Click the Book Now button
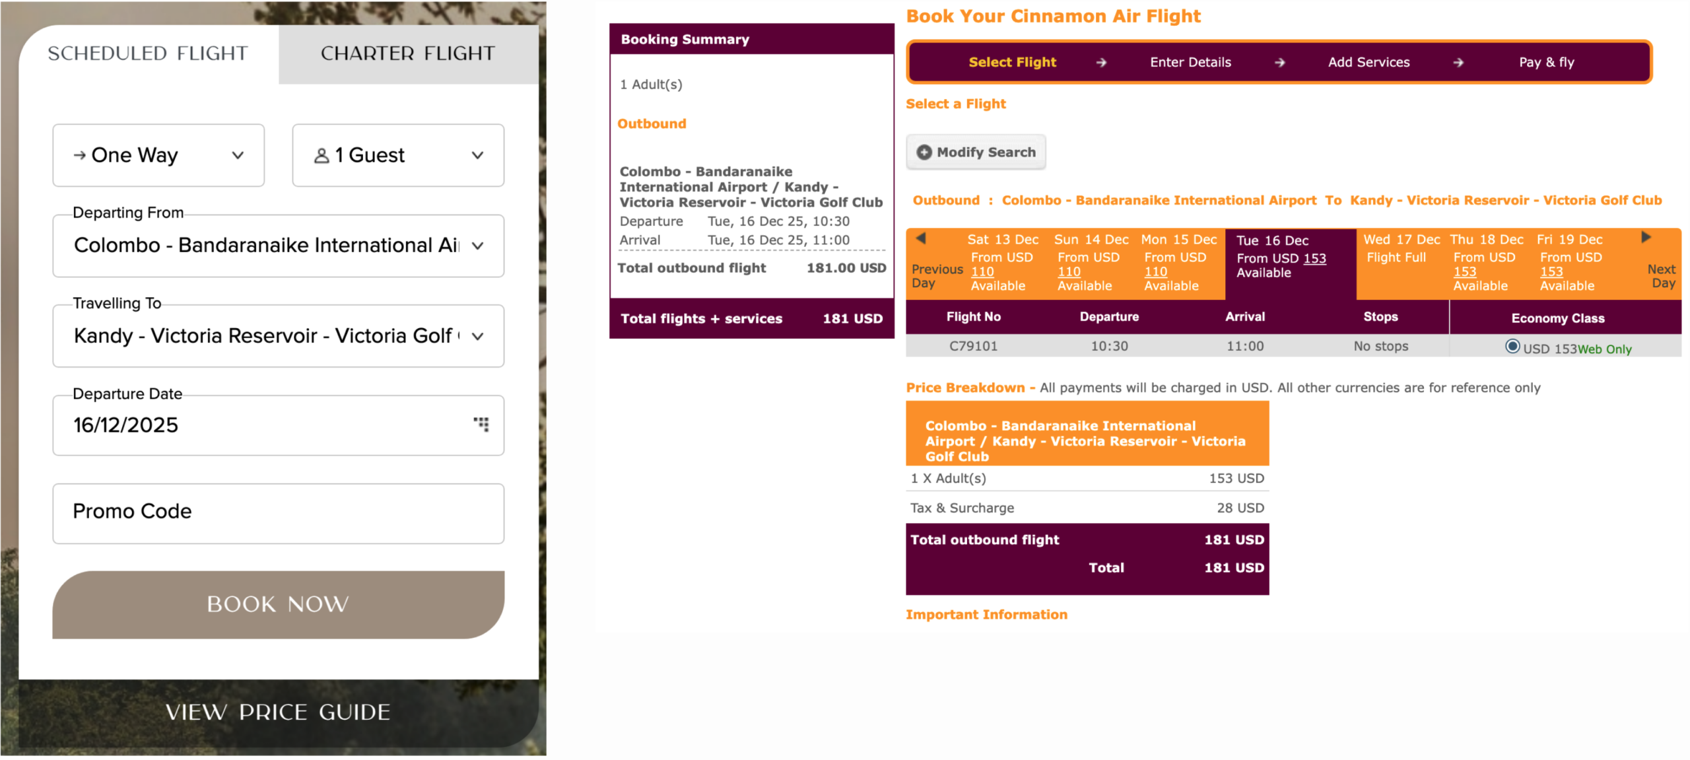 click(x=279, y=604)
